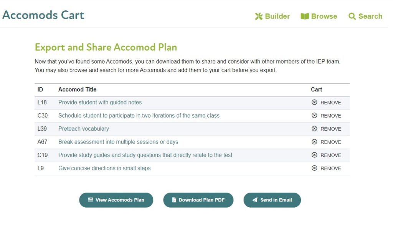
Task: Click the Browse book icon
Action: 305,16
